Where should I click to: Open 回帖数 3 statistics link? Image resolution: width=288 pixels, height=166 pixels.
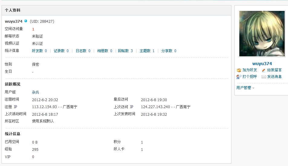click(x=125, y=51)
